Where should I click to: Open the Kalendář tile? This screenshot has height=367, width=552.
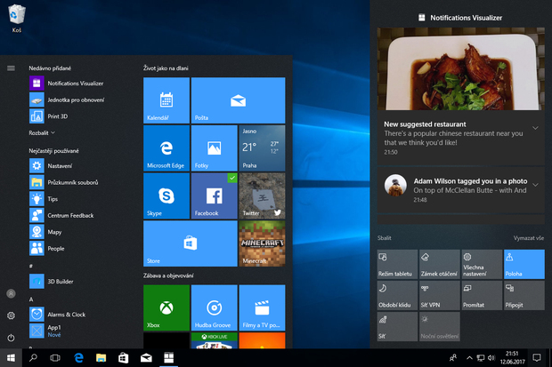click(x=166, y=100)
